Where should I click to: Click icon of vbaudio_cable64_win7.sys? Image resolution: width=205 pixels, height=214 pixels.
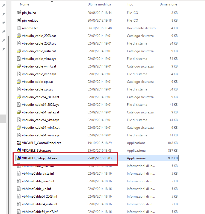point(19,135)
